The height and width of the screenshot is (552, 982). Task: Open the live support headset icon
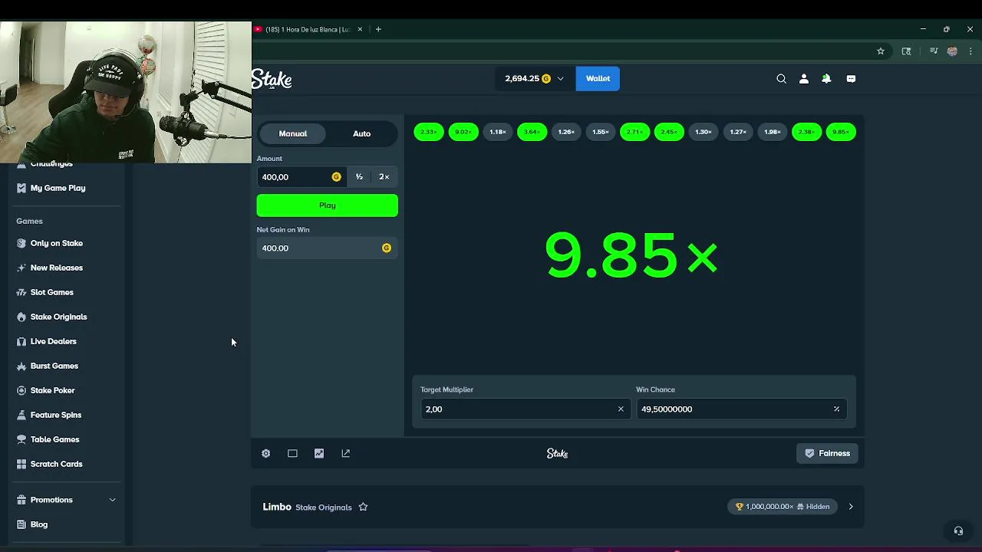[958, 531]
